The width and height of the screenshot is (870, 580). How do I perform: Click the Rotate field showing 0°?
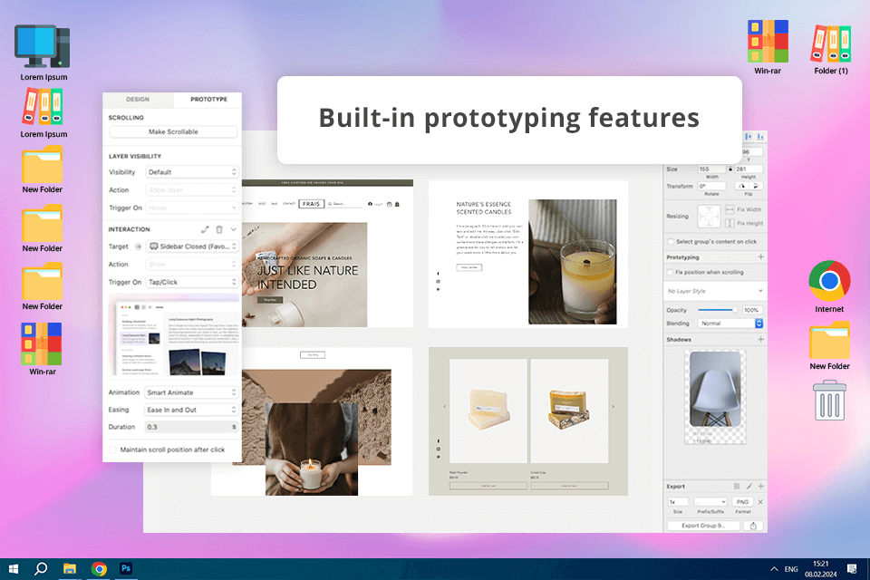point(711,186)
